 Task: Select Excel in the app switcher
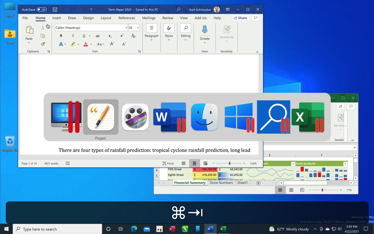[x=308, y=117]
